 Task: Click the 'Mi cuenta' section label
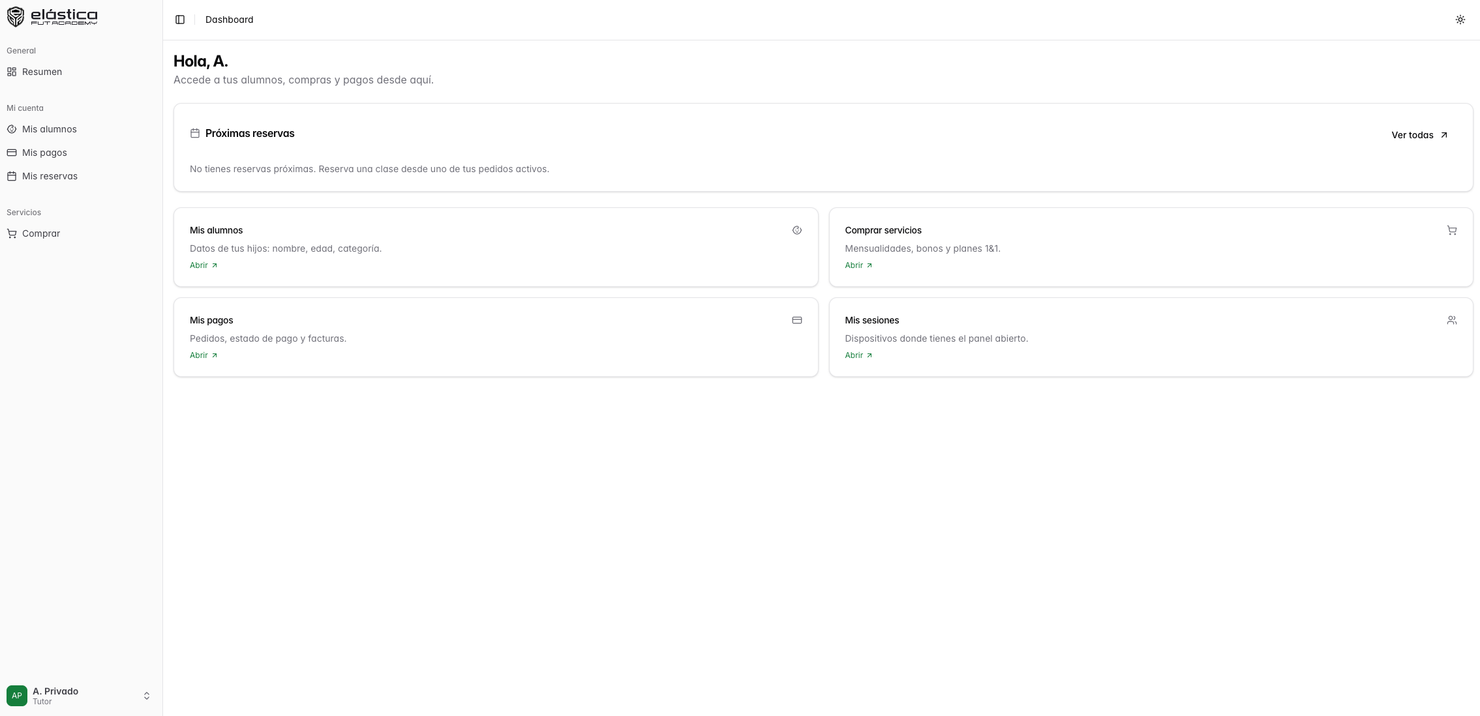pyautogui.click(x=25, y=108)
